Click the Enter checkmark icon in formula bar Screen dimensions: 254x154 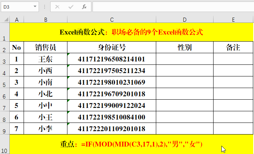(x=71, y=7)
